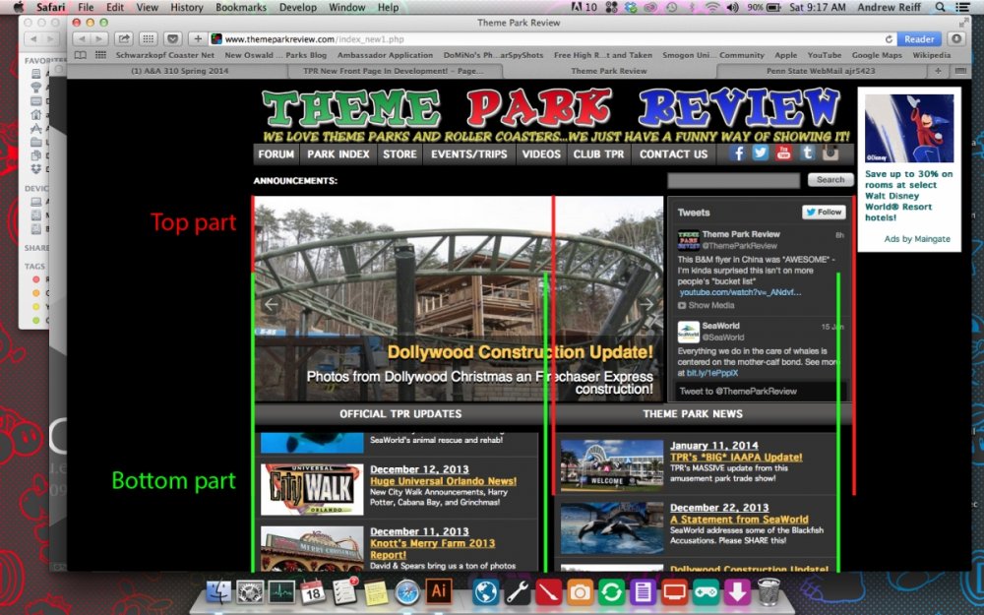Click the Top Sites grid icon in the toolbar
Viewport: 984px width, 615px height.
tap(148, 39)
